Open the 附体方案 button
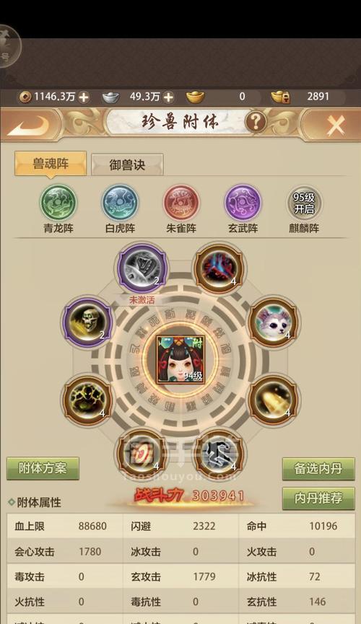Viewport: 361px width, 624px height. point(43,468)
